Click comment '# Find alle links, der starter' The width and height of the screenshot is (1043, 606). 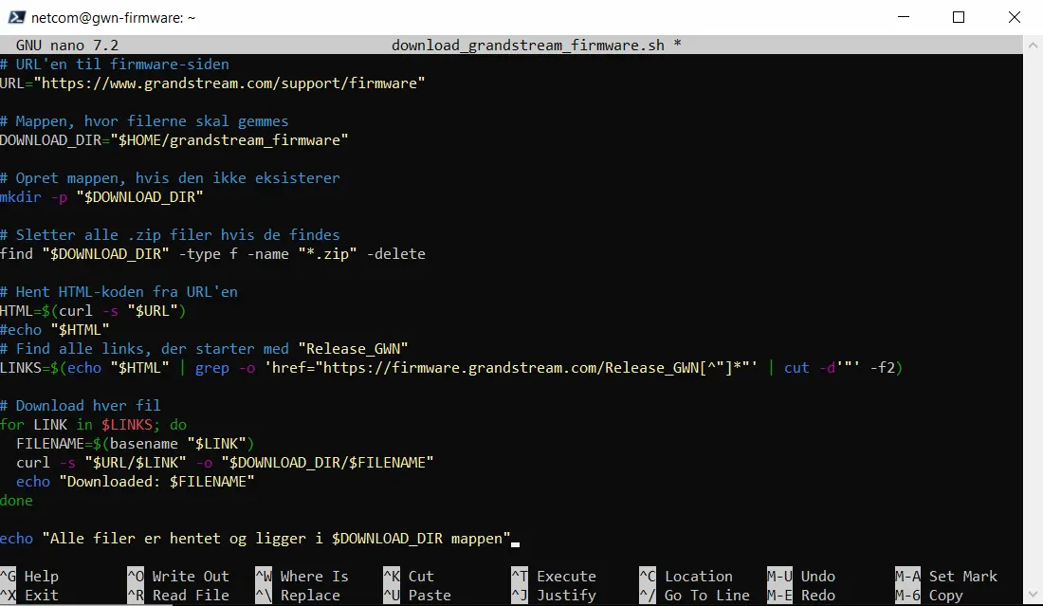(204, 349)
